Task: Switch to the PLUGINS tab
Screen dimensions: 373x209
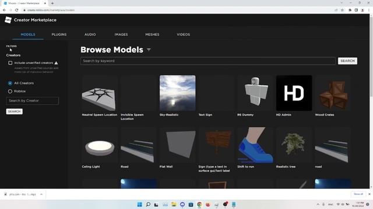Action: click(x=59, y=35)
